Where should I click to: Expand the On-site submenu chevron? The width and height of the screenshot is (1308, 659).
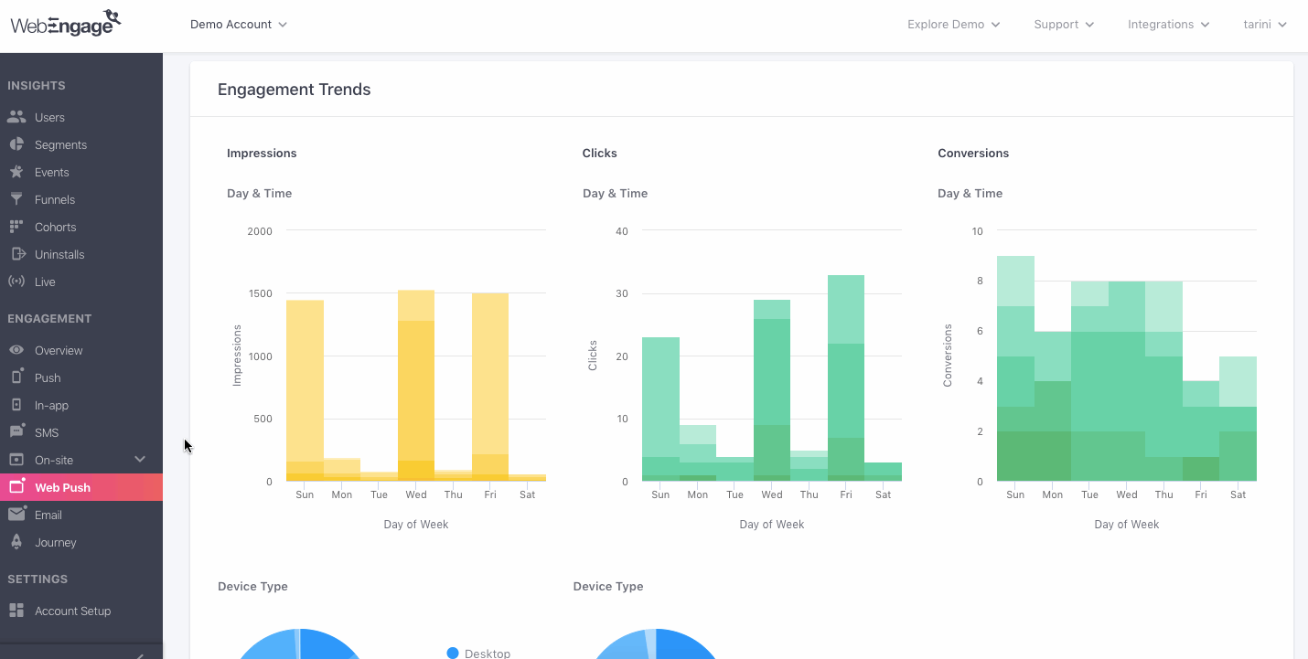pyautogui.click(x=140, y=460)
